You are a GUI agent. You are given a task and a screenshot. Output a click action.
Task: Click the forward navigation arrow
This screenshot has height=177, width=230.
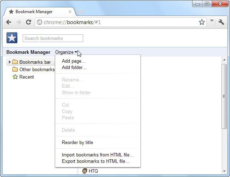[19, 22]
